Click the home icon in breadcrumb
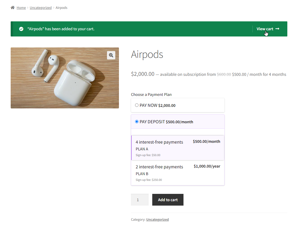The height and width of the screenshot is (228, 298). [12, 8]
